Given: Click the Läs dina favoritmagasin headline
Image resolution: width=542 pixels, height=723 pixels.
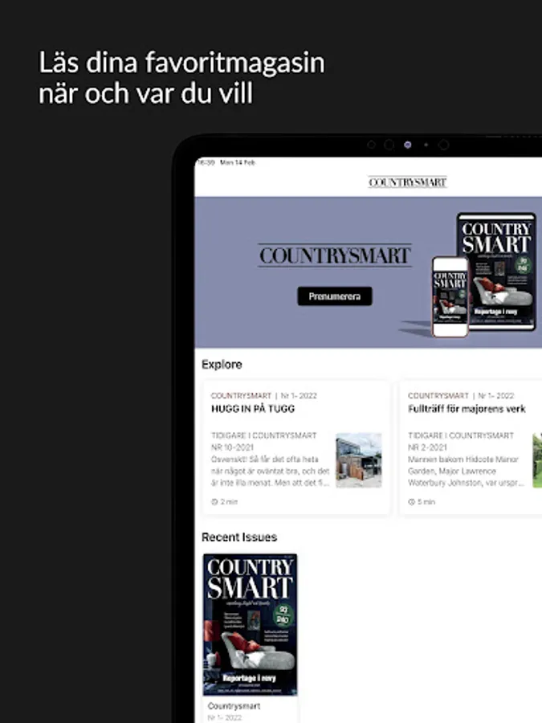Looking at the screenshot, I should point(181,77).
